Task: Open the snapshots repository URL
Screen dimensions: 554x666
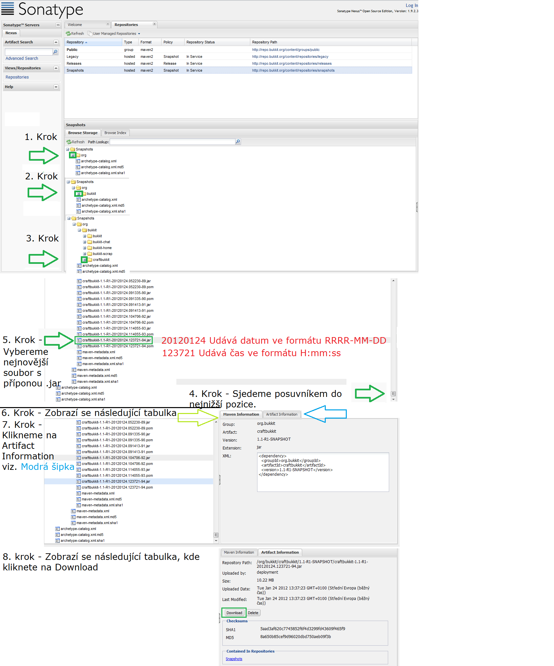Action: point(293,70)
